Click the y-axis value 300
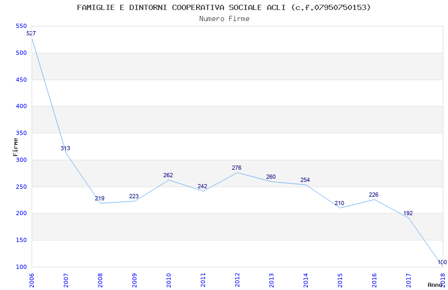 (x=21, y=160)
